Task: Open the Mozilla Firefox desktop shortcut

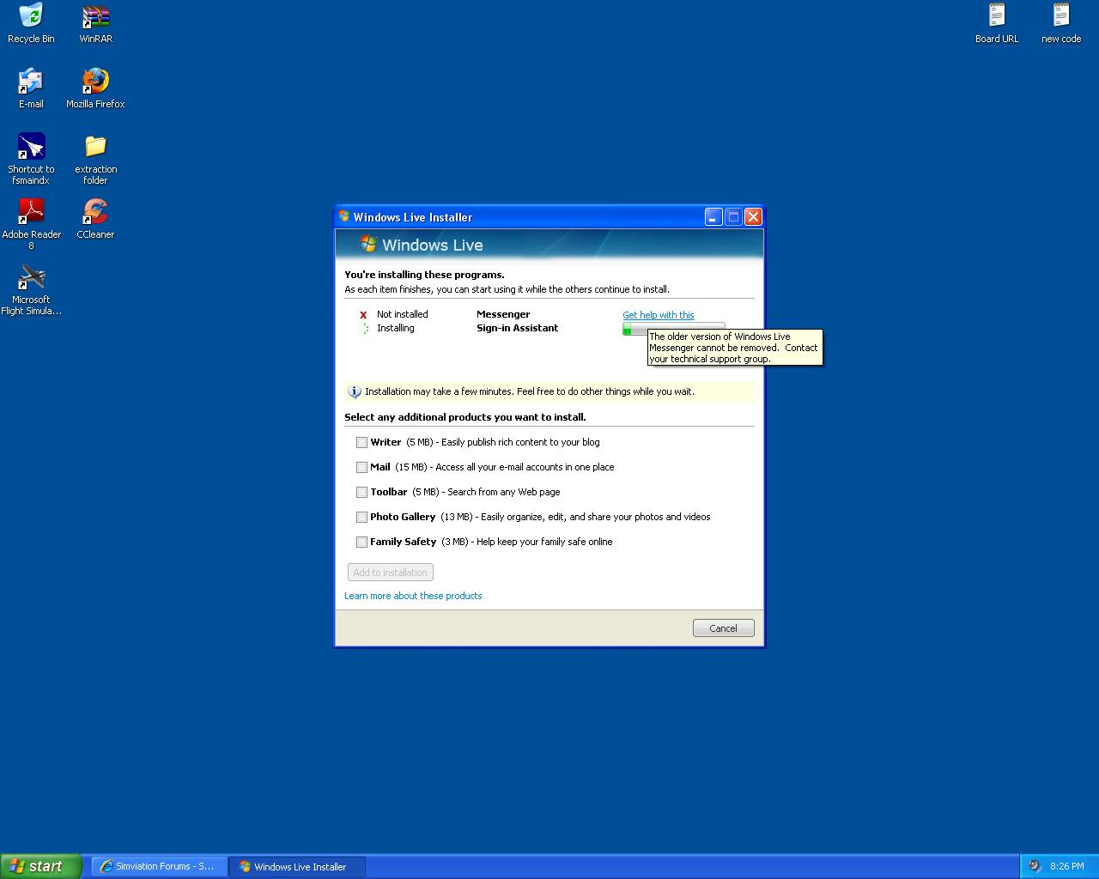Action: click(x=95, y=82)
